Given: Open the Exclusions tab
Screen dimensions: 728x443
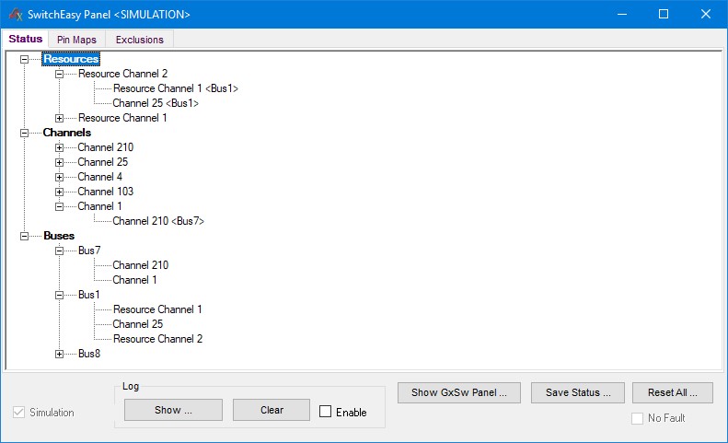Looking at the screenshot, I should (x=139, y=40).
